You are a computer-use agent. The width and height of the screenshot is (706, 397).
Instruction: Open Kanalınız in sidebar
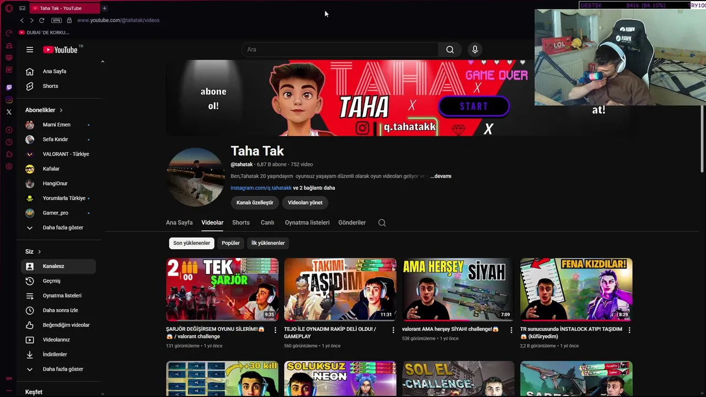[x=58, y=266]
